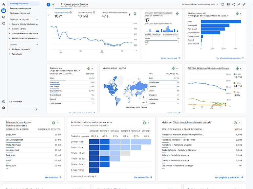The width and height of the screenshot is (253, 189).
Task: Select Tiempo de interacción medio metric tab
Action: pyautogui.click(x=114, y=15)
